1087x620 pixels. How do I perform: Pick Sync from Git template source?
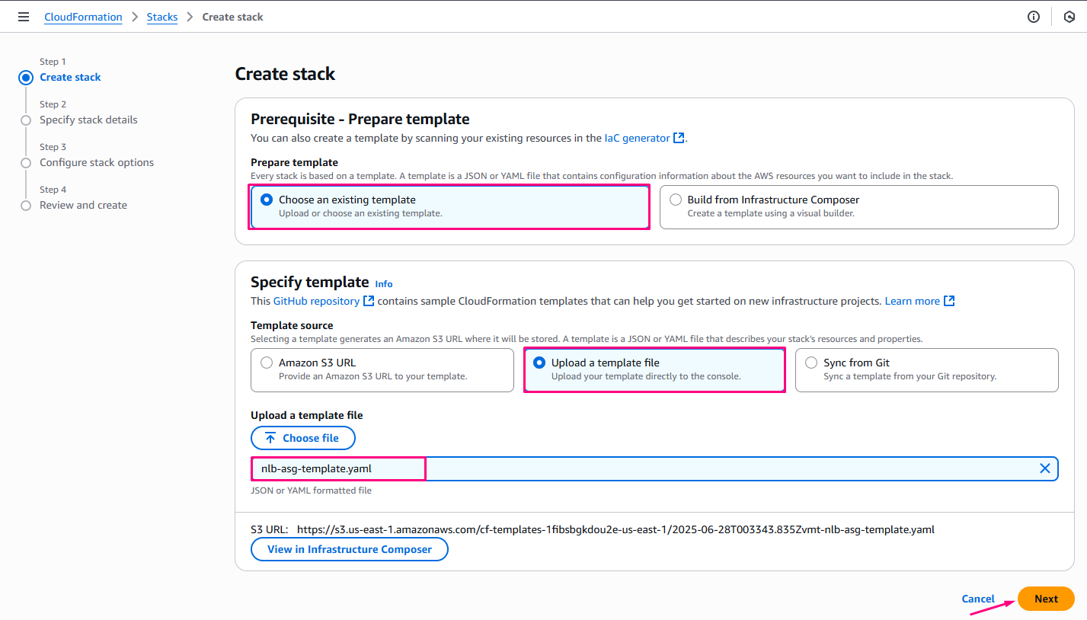(x=811, y=363)
